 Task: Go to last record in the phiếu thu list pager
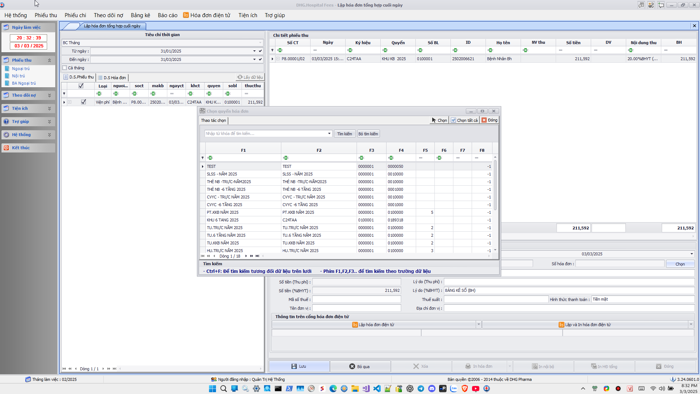coord(115,369)
